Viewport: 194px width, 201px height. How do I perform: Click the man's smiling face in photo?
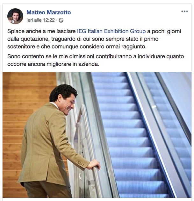68,104
